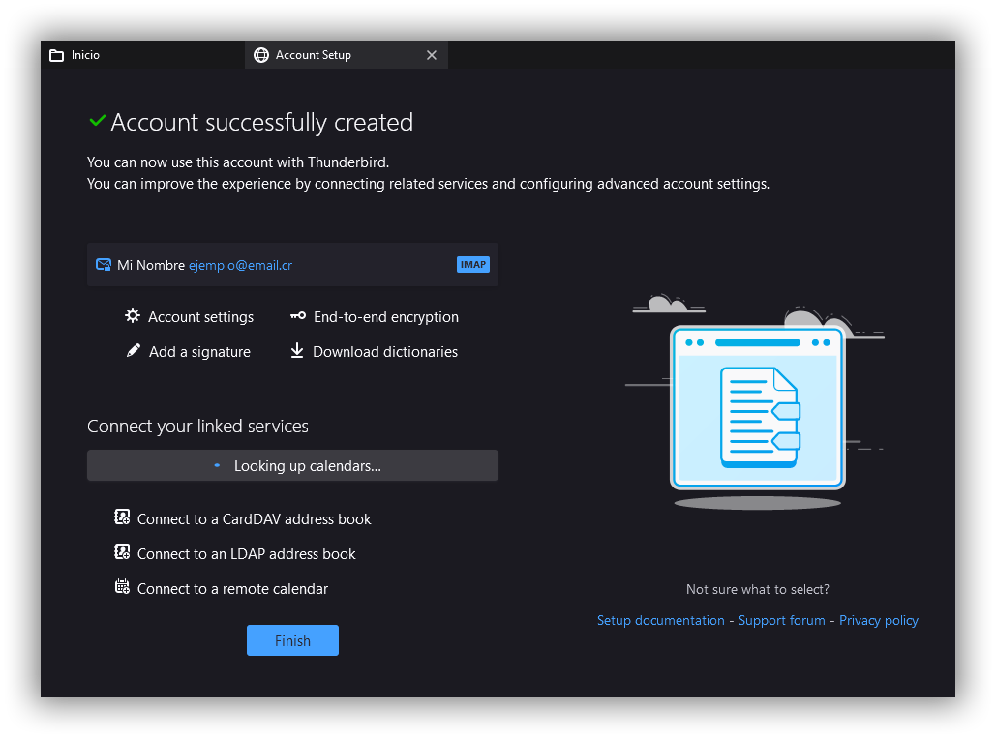Open the Privacy policy link

pyautogui.click(x=878, y=620)
